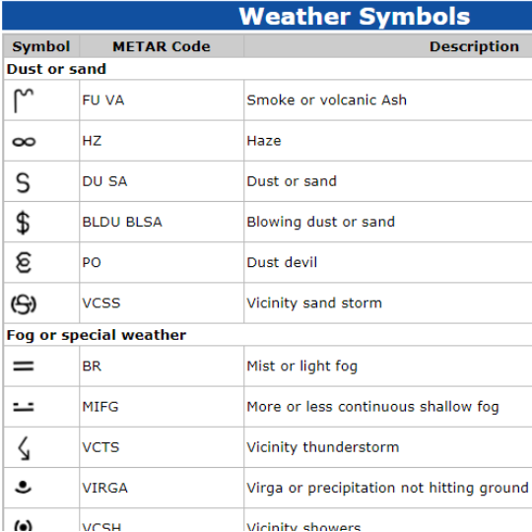Click the blowing dust or sand symbol

[x=23, y=223]
